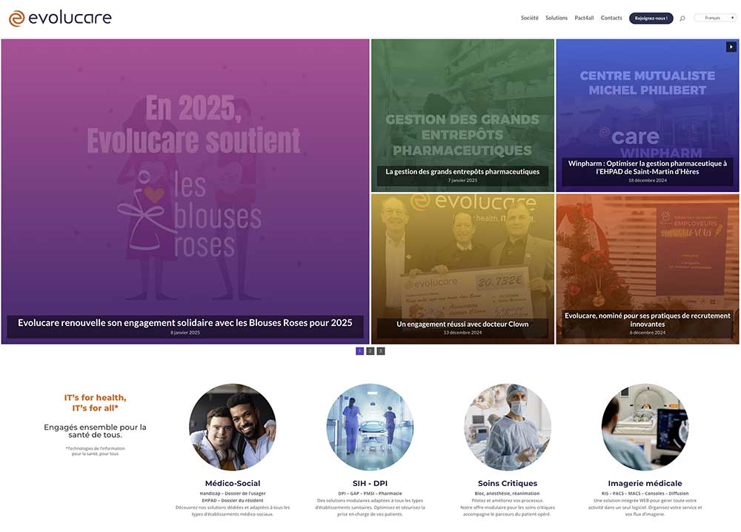This screenshot has height=532, width=741.
Task: Open the Société menu
Action: click(529, 18)
